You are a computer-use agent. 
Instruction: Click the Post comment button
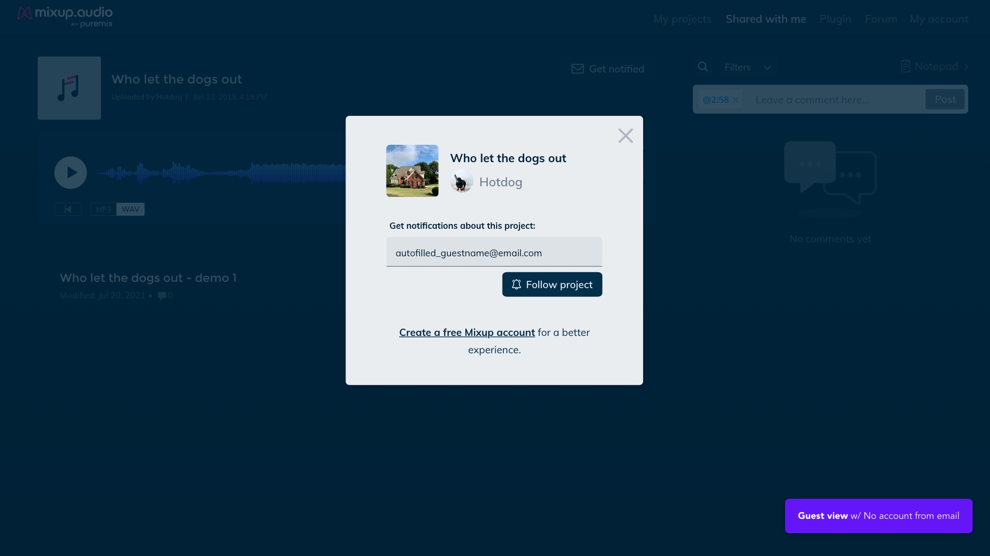pyautogui.click(x=945, y=99)
